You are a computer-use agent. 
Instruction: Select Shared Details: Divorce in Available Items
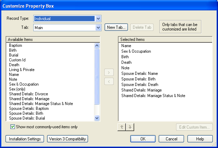click(28, 94)
